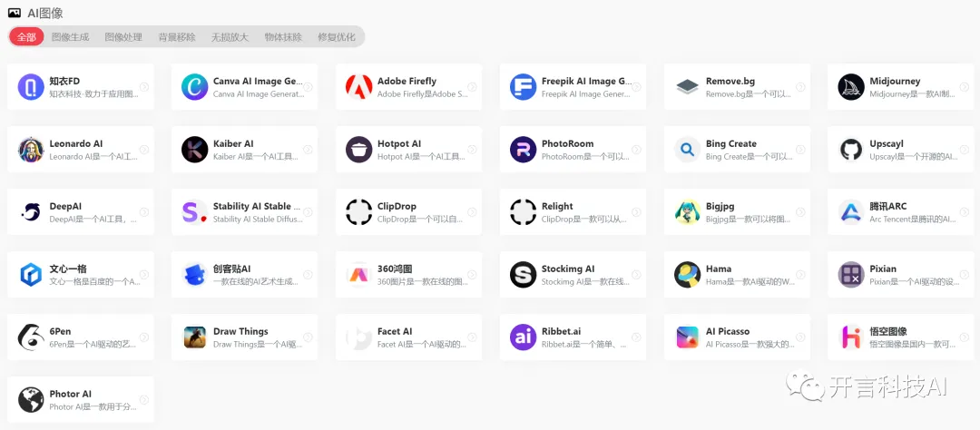The width and height of the screenshot is (980, 430).
Task: Open the ClipDrop title link
Action: [x=397, y=206]
